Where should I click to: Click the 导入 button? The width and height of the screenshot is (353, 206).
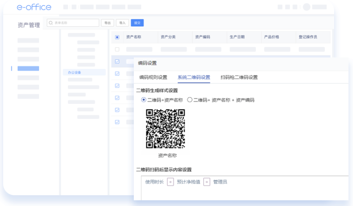tap(122, 23)
